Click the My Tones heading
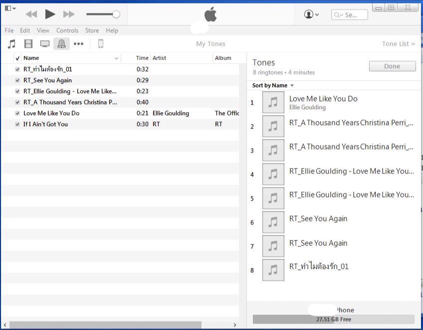The width and height of the screenshot is (423, 330). pos(211,44)
